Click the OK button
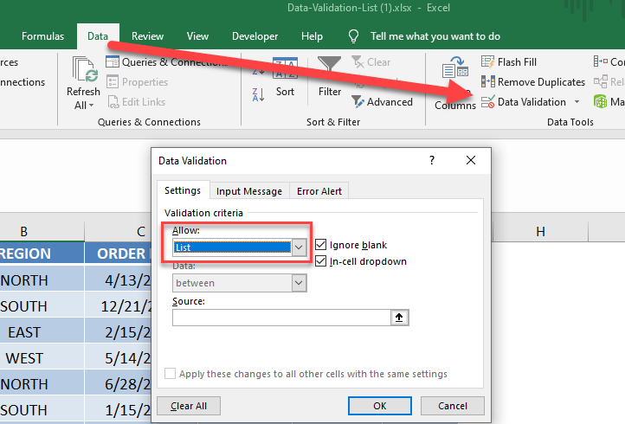The image size is (625, 424). tap(380, 406)
